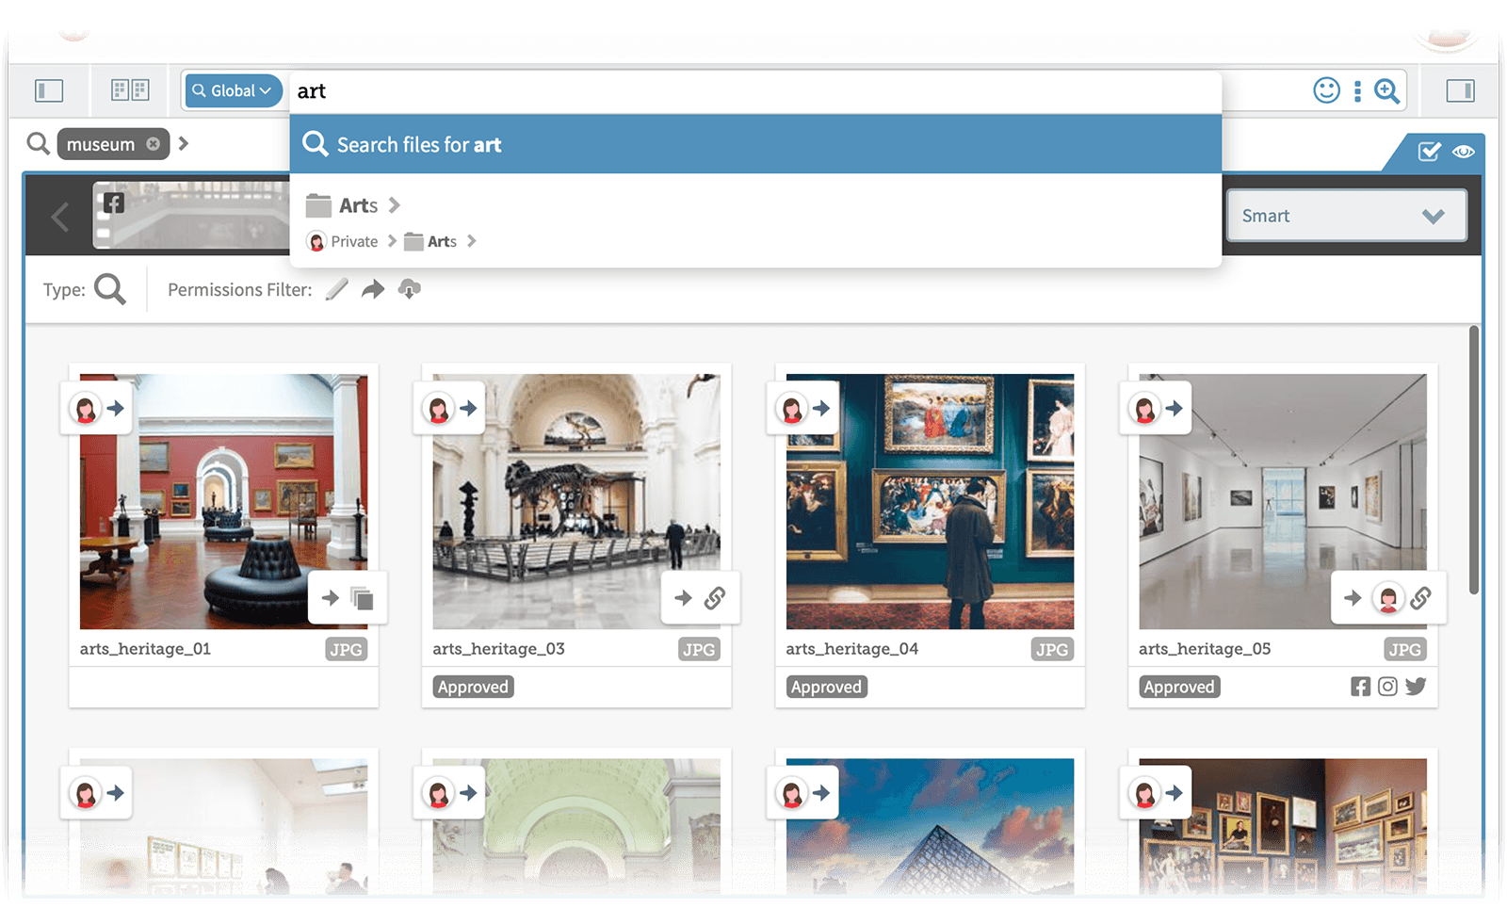Click arts_heritage_04 file name
Image resolution: width=1507 pixels, height=924 pixels.
852,649
